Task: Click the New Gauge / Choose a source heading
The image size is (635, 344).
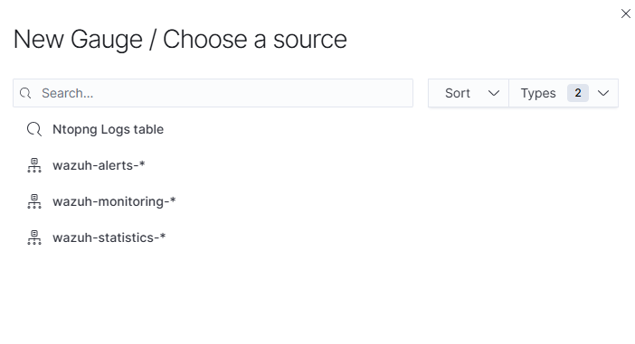Action: [x=180, y=40]
